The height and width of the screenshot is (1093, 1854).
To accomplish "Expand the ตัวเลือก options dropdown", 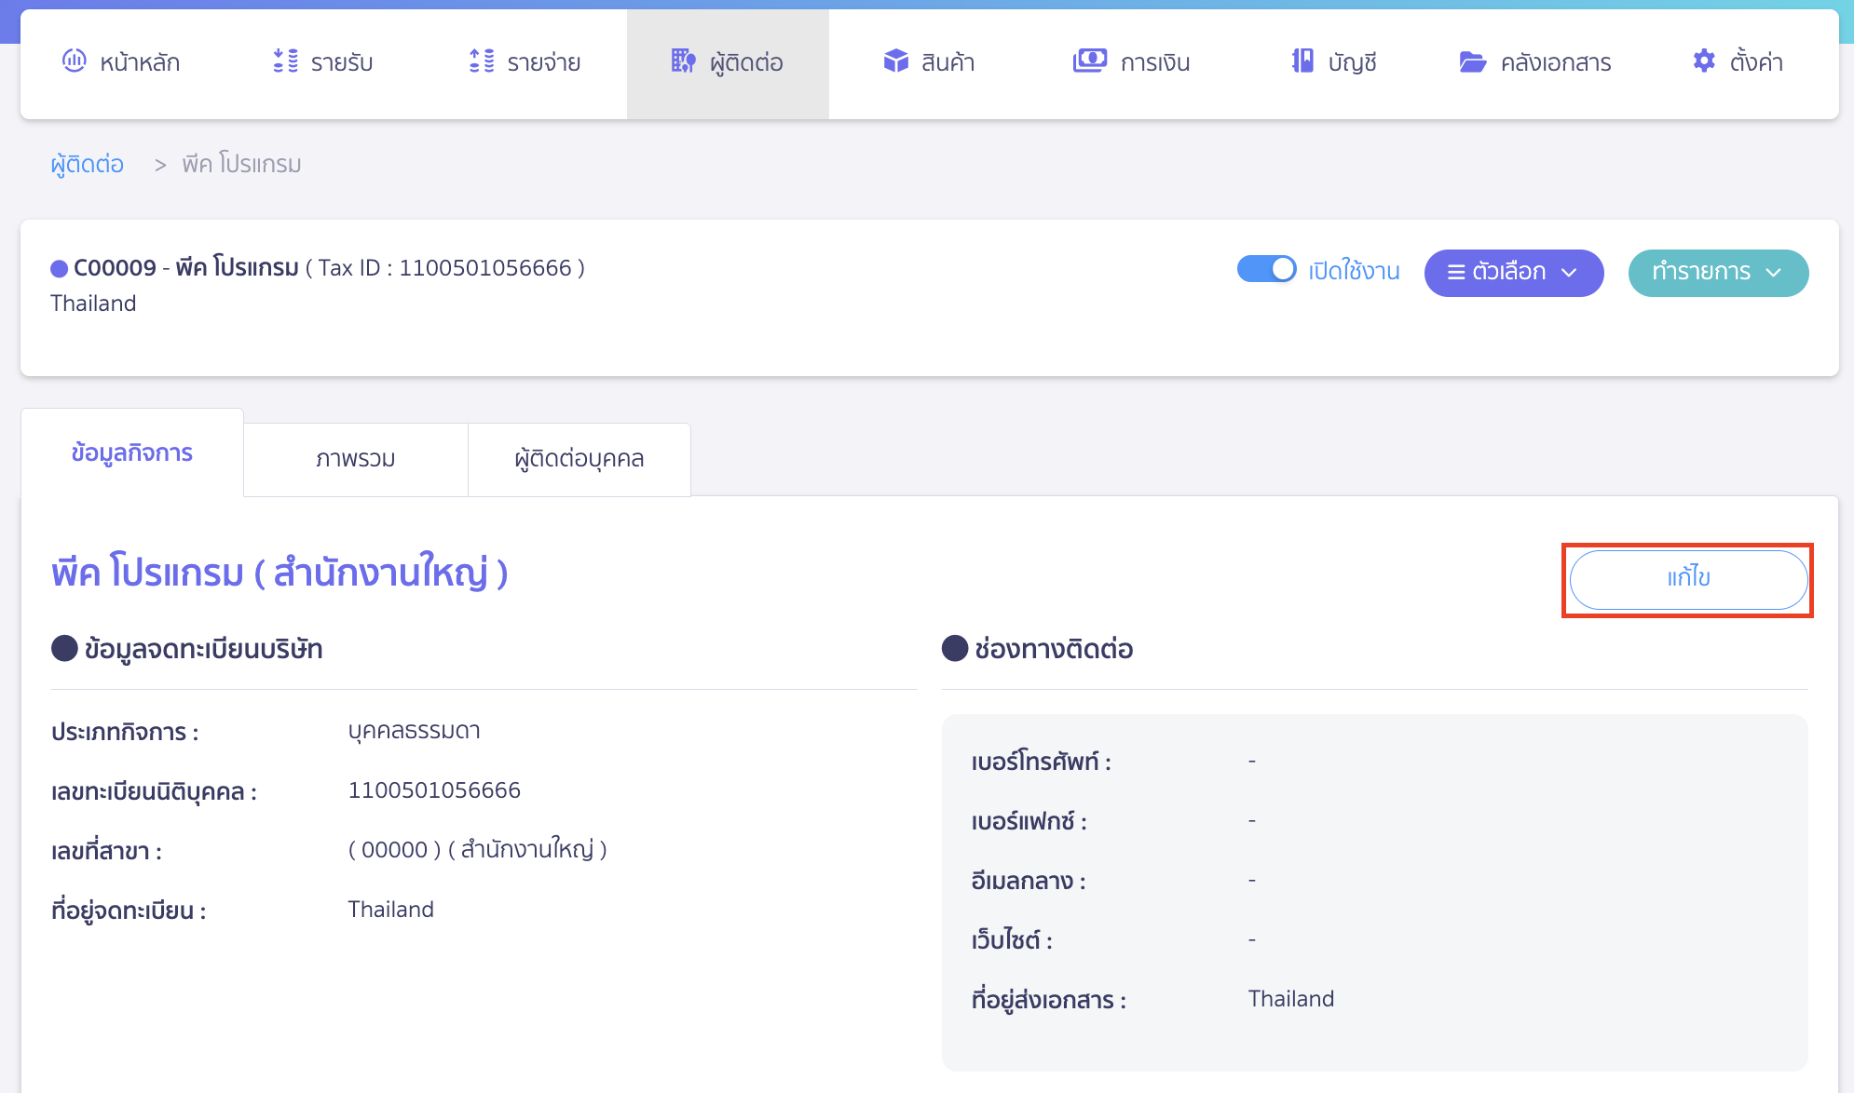I will click(x=1514, y=273).
